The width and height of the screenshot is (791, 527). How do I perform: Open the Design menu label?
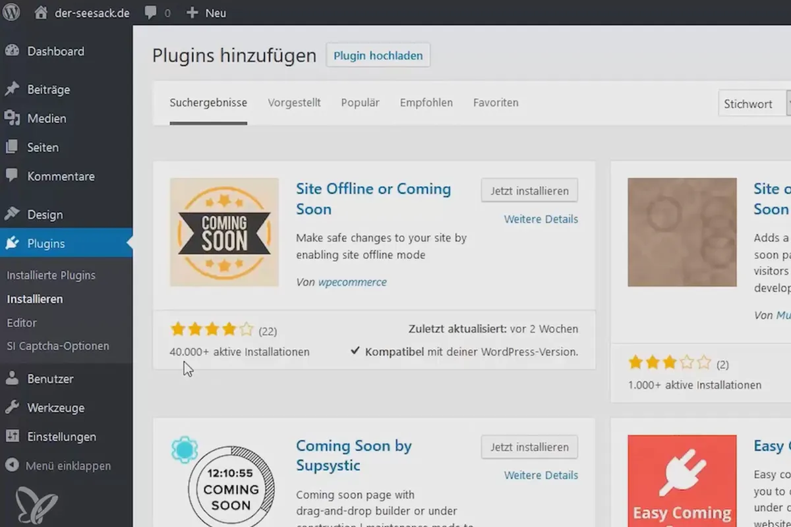[x=45, y=215]
